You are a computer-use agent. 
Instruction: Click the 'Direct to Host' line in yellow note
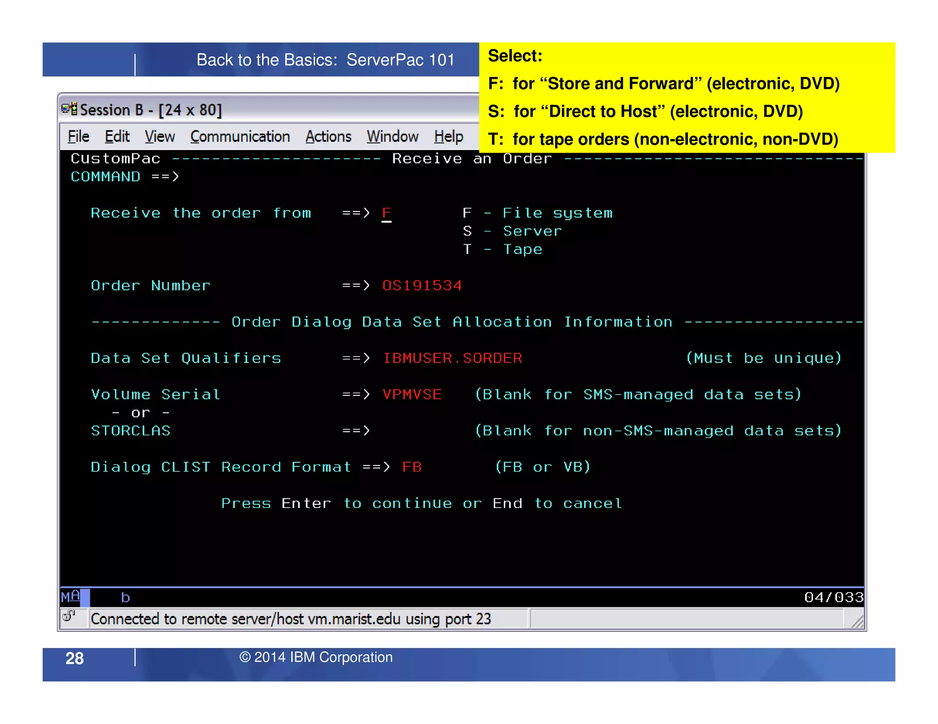[x=645, y=112]
